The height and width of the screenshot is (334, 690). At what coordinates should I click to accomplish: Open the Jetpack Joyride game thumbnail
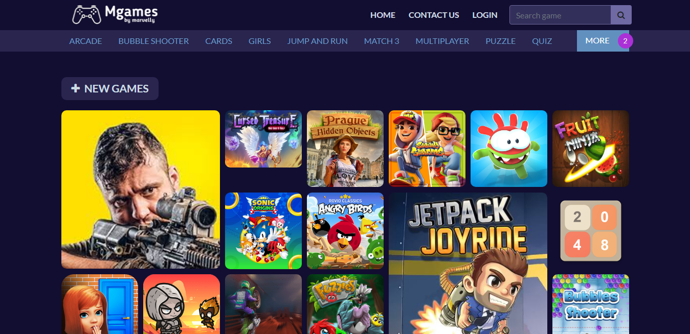click(x=468, y=263)
